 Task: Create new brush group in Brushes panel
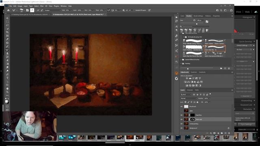tap(221, 69)
